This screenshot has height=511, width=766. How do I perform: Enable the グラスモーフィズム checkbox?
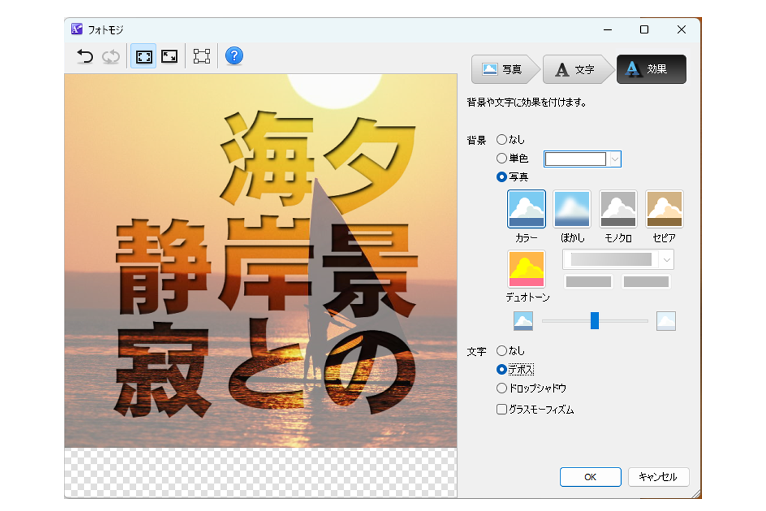(x=502, y=410)
